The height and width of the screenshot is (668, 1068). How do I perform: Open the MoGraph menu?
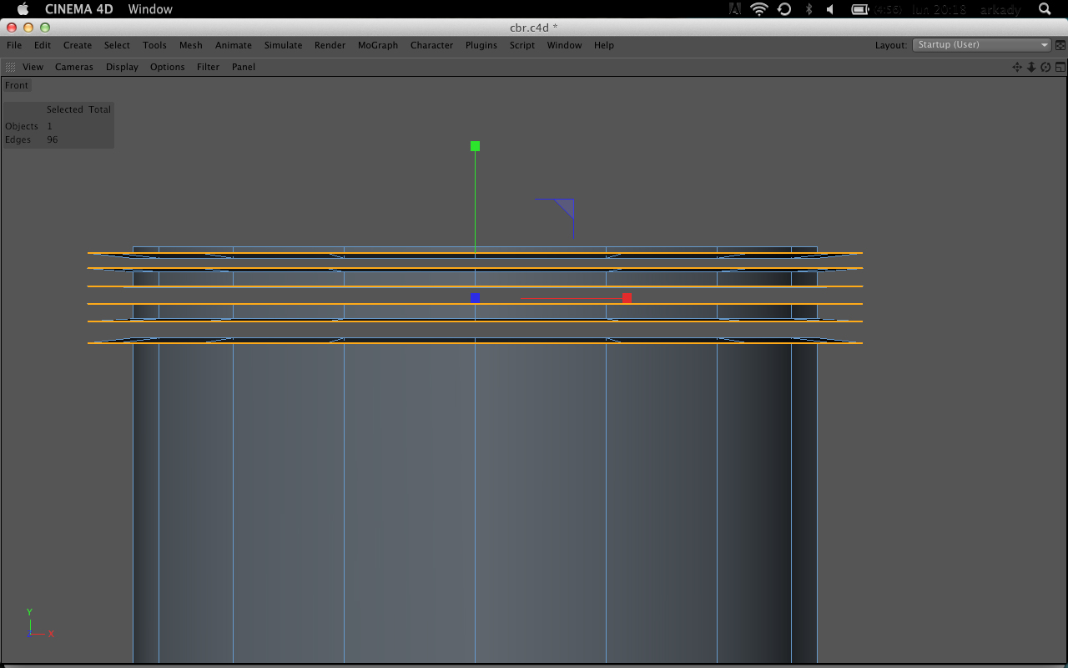[x=378, y=45]
